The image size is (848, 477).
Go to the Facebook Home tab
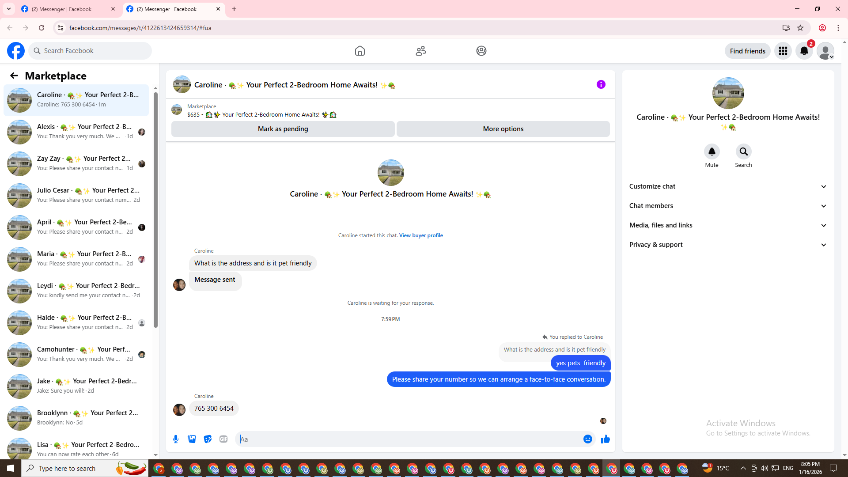(360, 51)
